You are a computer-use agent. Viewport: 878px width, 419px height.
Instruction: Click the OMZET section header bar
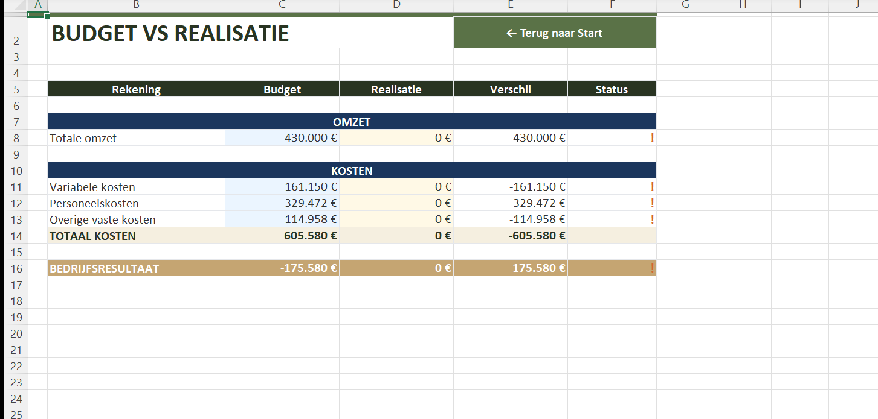[x=352, y=122]
